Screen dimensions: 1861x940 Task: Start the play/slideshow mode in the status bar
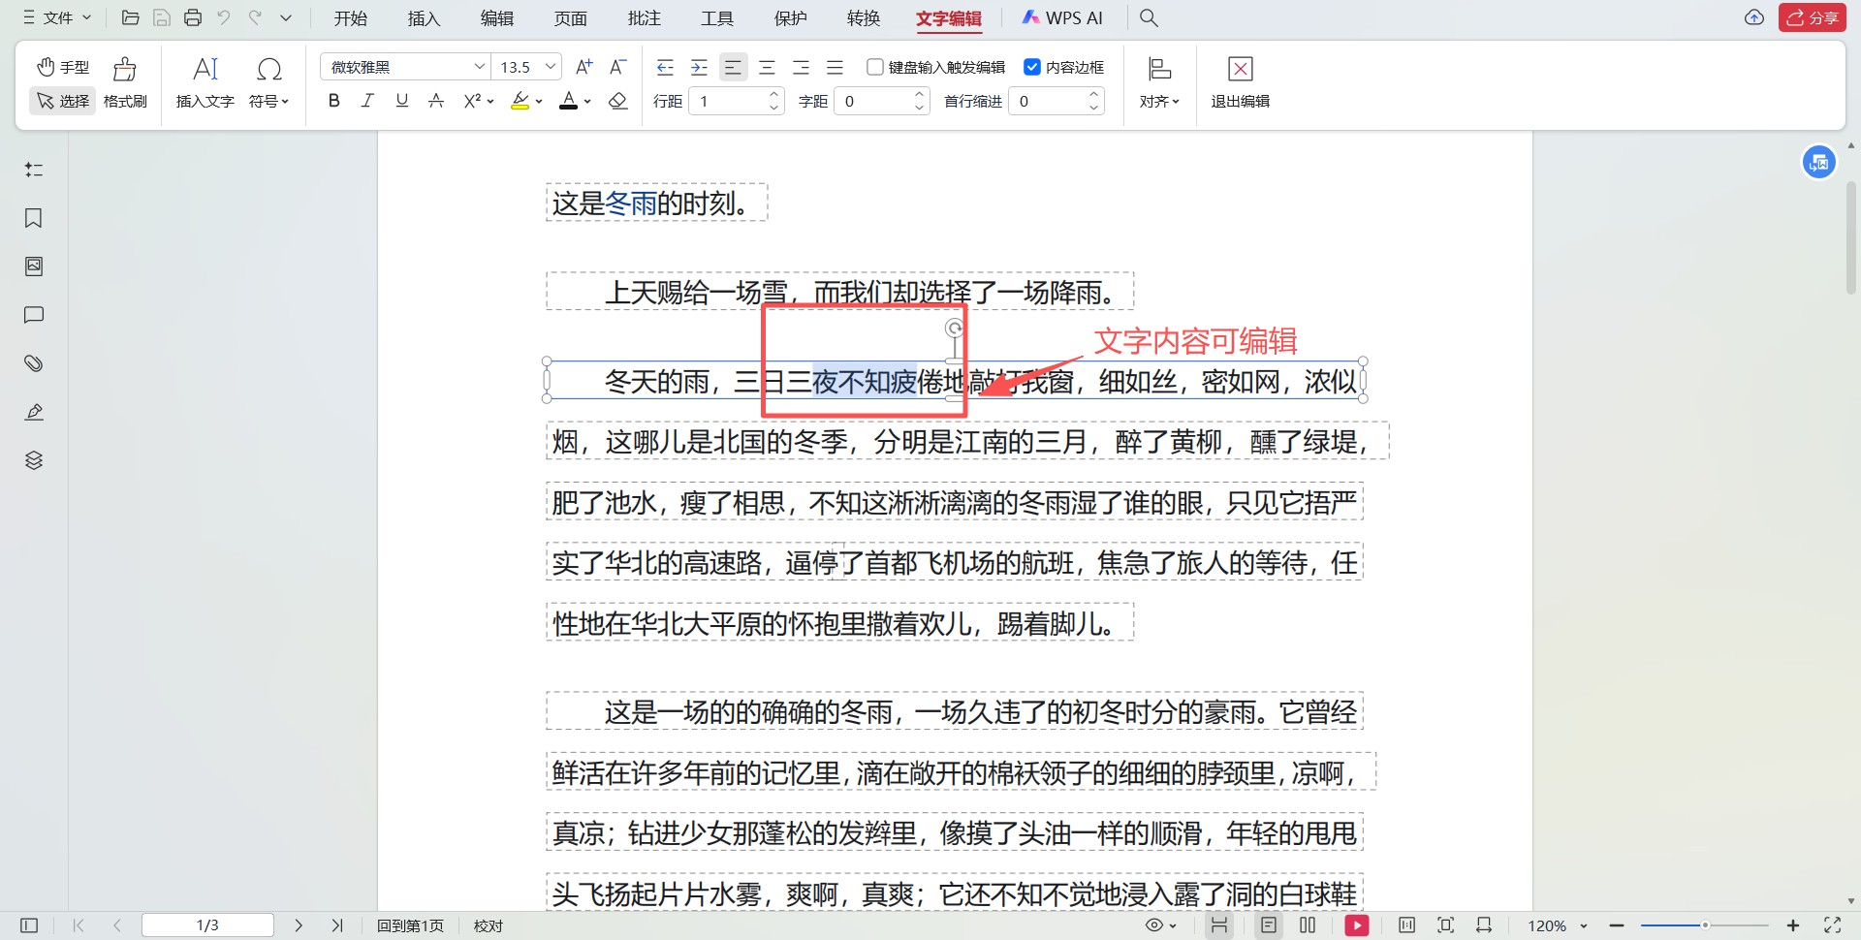click(1356, 925)
